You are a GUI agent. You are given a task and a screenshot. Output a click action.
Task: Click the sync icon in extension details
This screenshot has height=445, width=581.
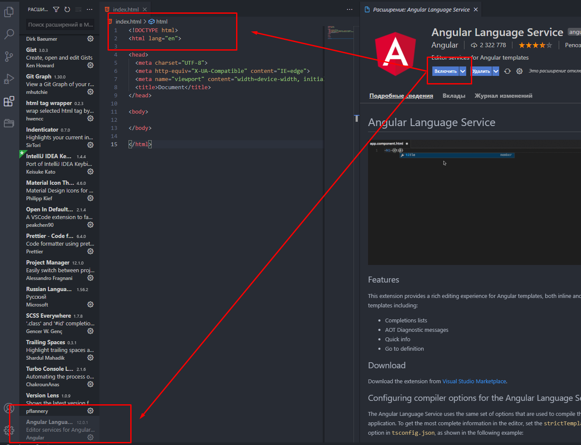point(507,71)
